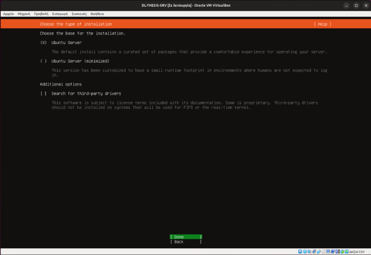Maximize the VirtualBox VM window

click(356, 6)
